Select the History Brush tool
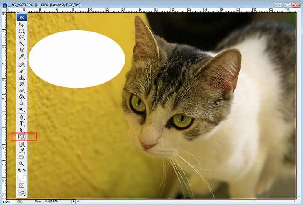Viewport: 303px width, 205px height. click(x=21, y=84)
